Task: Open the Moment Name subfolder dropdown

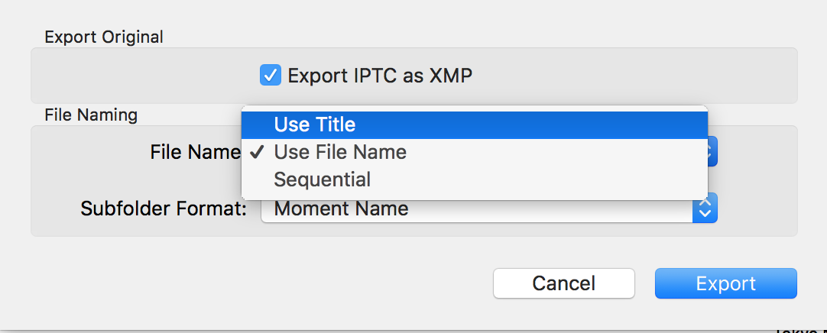Action: [x=477, y=209]
